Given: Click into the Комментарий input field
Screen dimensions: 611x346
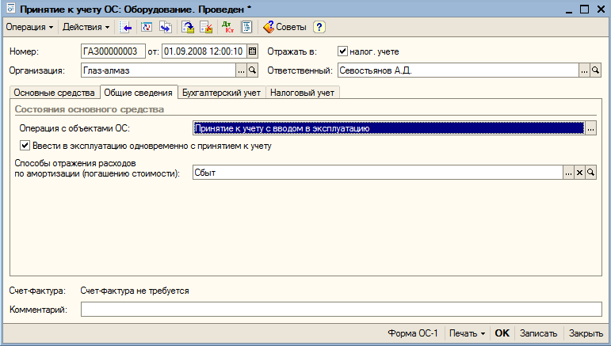Looking at the screenshot, I should click(341, 310).
